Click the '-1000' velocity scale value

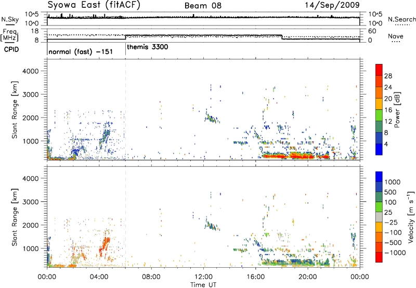(x=395, y=253)
